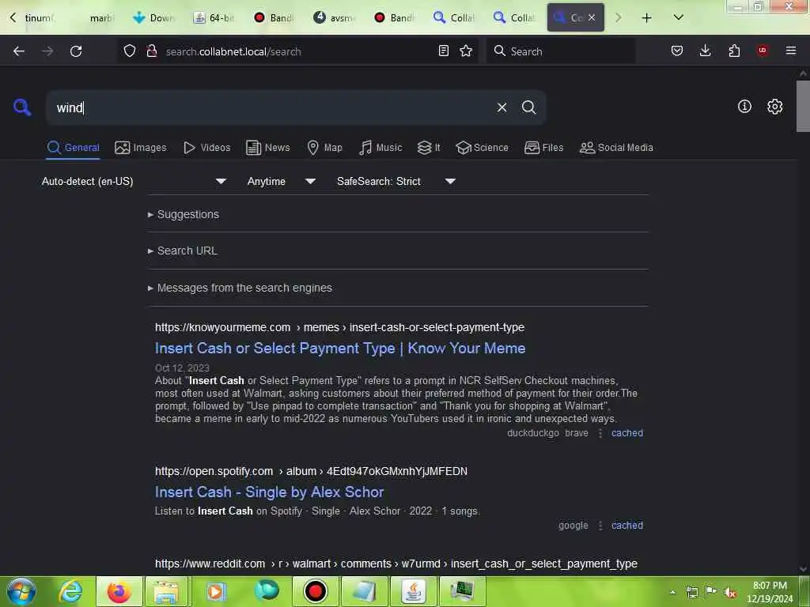Open Java taskbar application icon

click(x=414, y=591)
